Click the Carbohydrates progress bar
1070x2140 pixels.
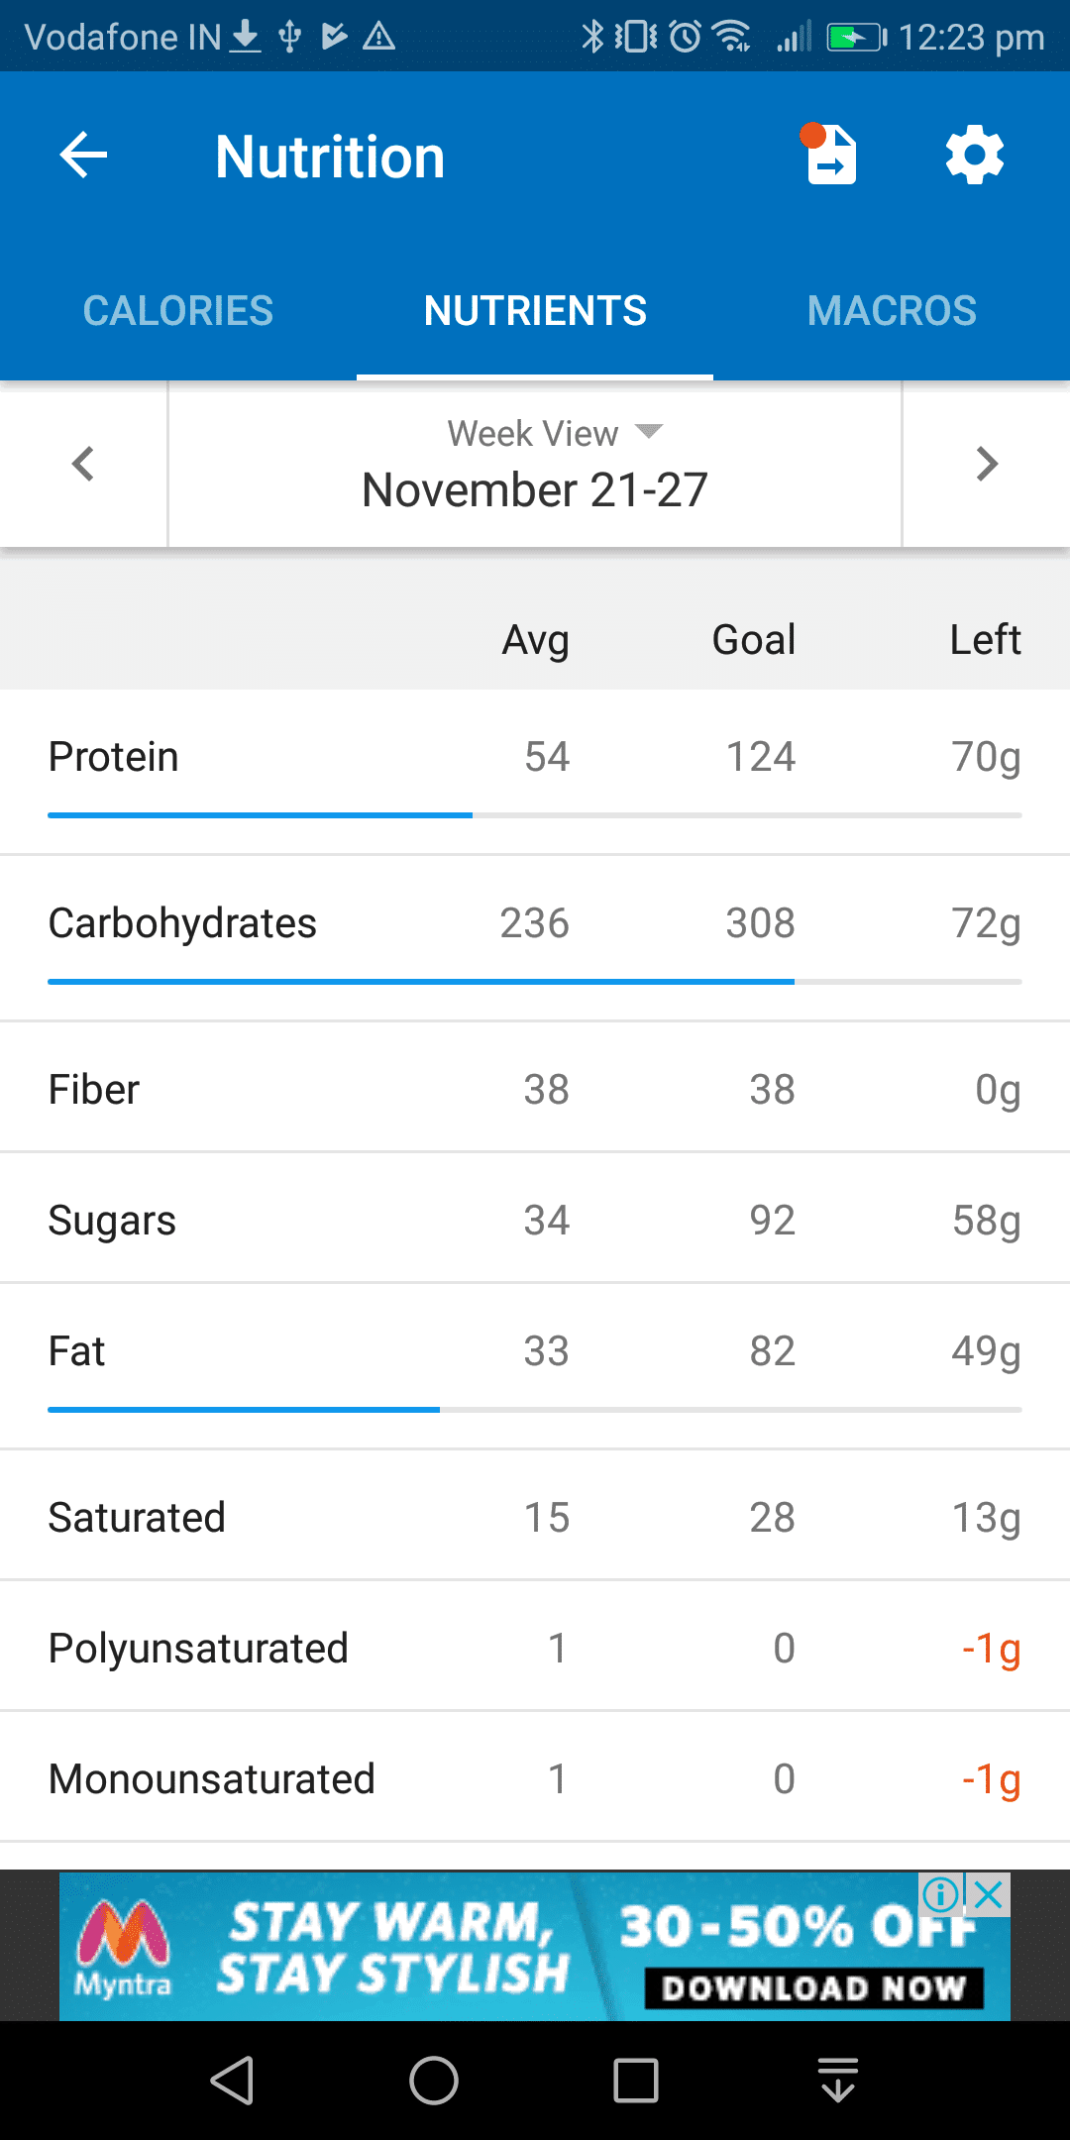tap(535, 982)
